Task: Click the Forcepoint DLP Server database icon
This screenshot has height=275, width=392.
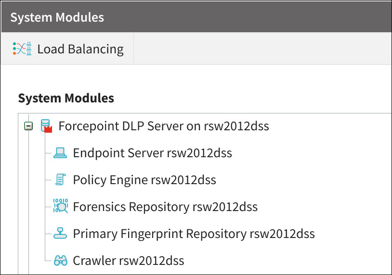Action: pos(45,125)
